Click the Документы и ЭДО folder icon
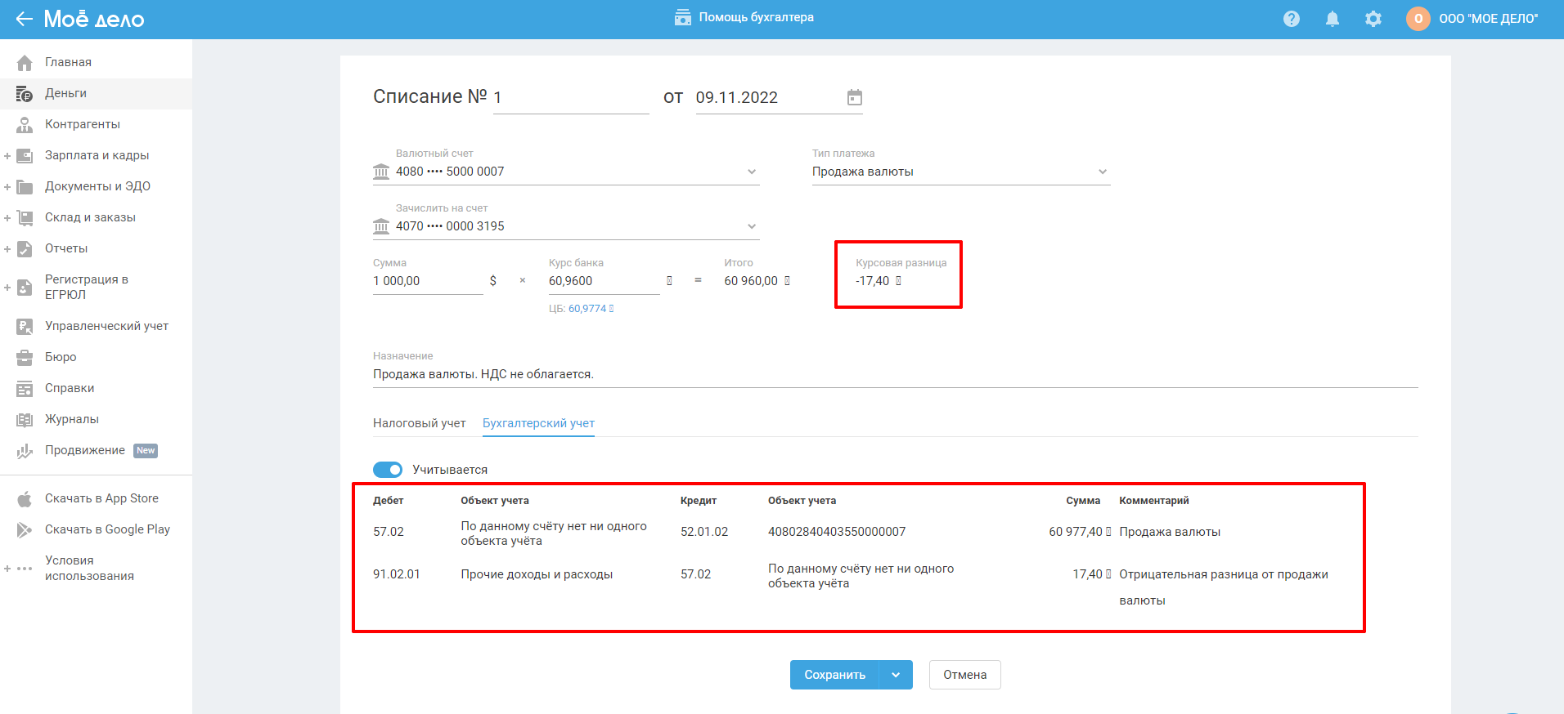This screenshot has width=1564, height=714. (25, 187)
